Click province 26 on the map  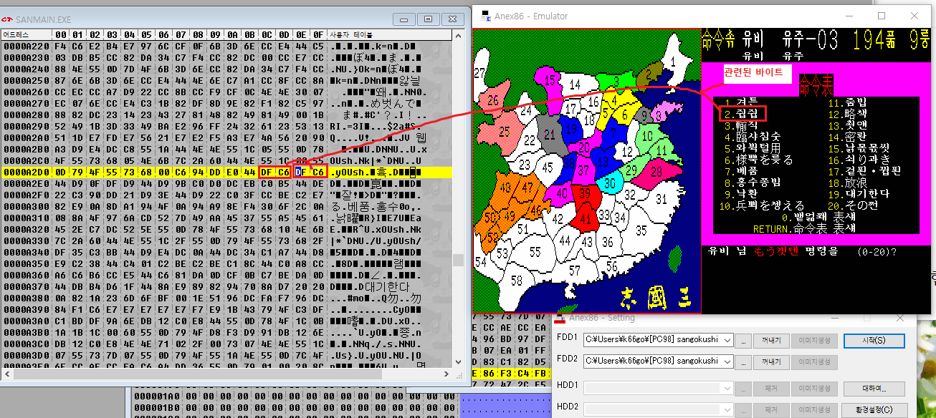point(493,101)
